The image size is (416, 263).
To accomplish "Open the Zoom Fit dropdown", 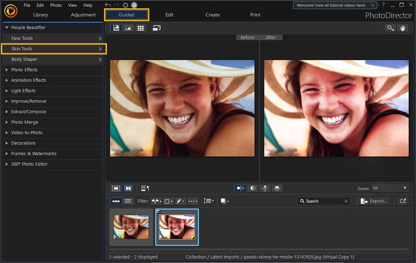I will [390, 189].
